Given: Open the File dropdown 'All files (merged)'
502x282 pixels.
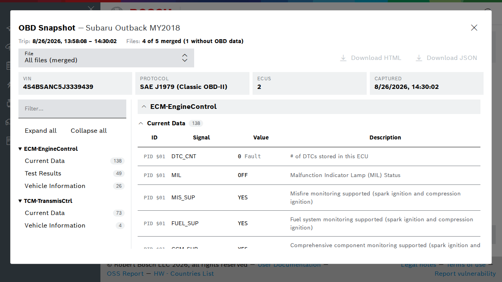Looking at the screenshot, I should point(106,58).
